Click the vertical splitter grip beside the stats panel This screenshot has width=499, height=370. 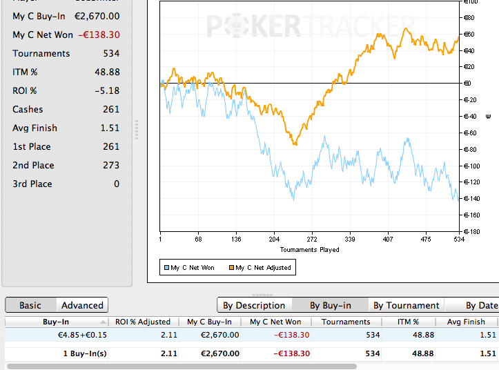point(137,130)
